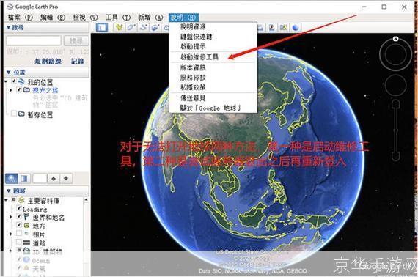Collapse the 位置 panel triangle
Screen dimensions: 418x277
tap(9, 72)
